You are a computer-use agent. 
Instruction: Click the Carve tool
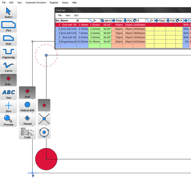click(x=8, y=66)
